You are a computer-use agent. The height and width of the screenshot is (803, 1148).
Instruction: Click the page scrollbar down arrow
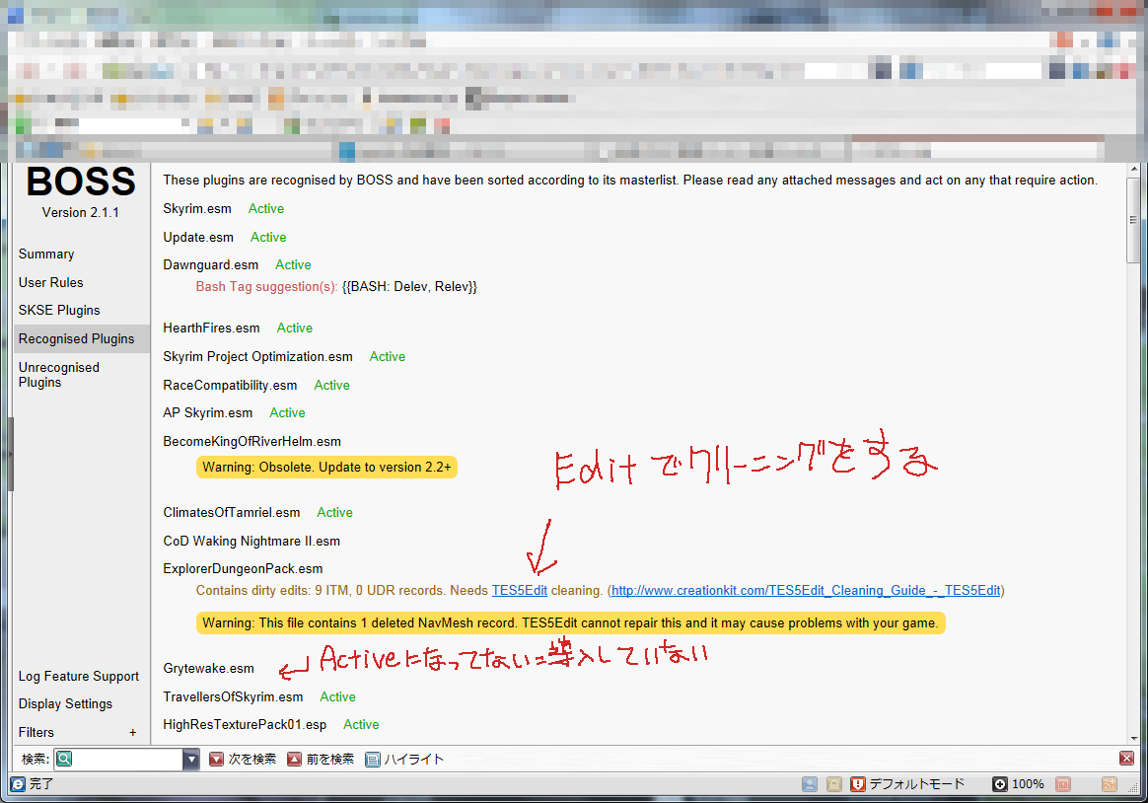click(1134, 739)
